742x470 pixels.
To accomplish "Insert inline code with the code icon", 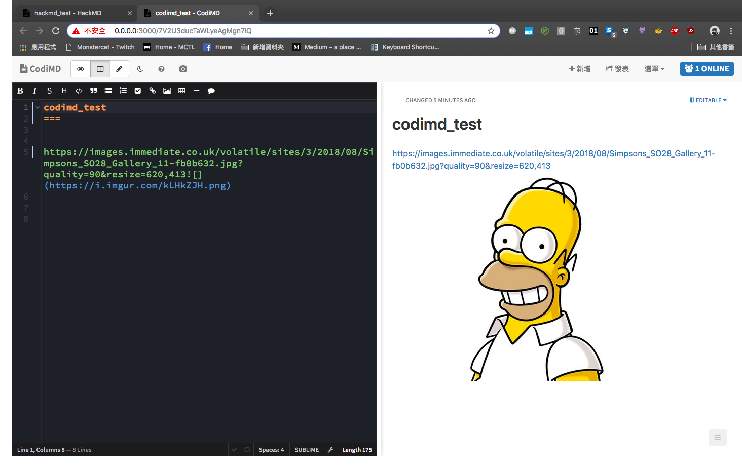I will pyautogui.click(x=79, y=91).
